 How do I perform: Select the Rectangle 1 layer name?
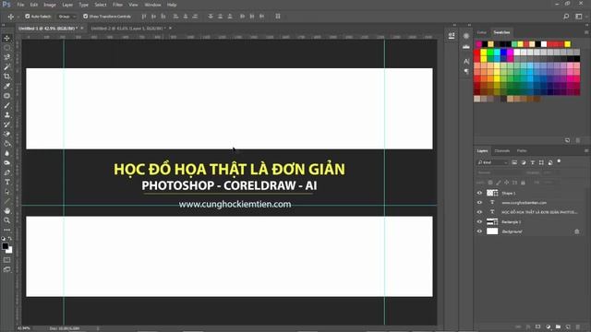click(x=511, y=221)
